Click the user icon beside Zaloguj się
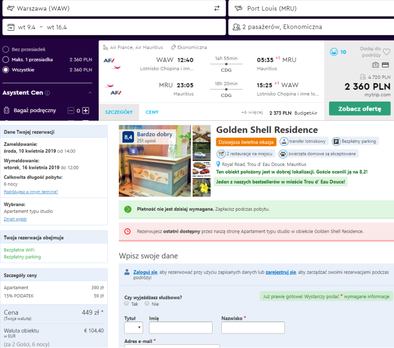Viewport: 394px width, 348px height. (x=127, y=272)
